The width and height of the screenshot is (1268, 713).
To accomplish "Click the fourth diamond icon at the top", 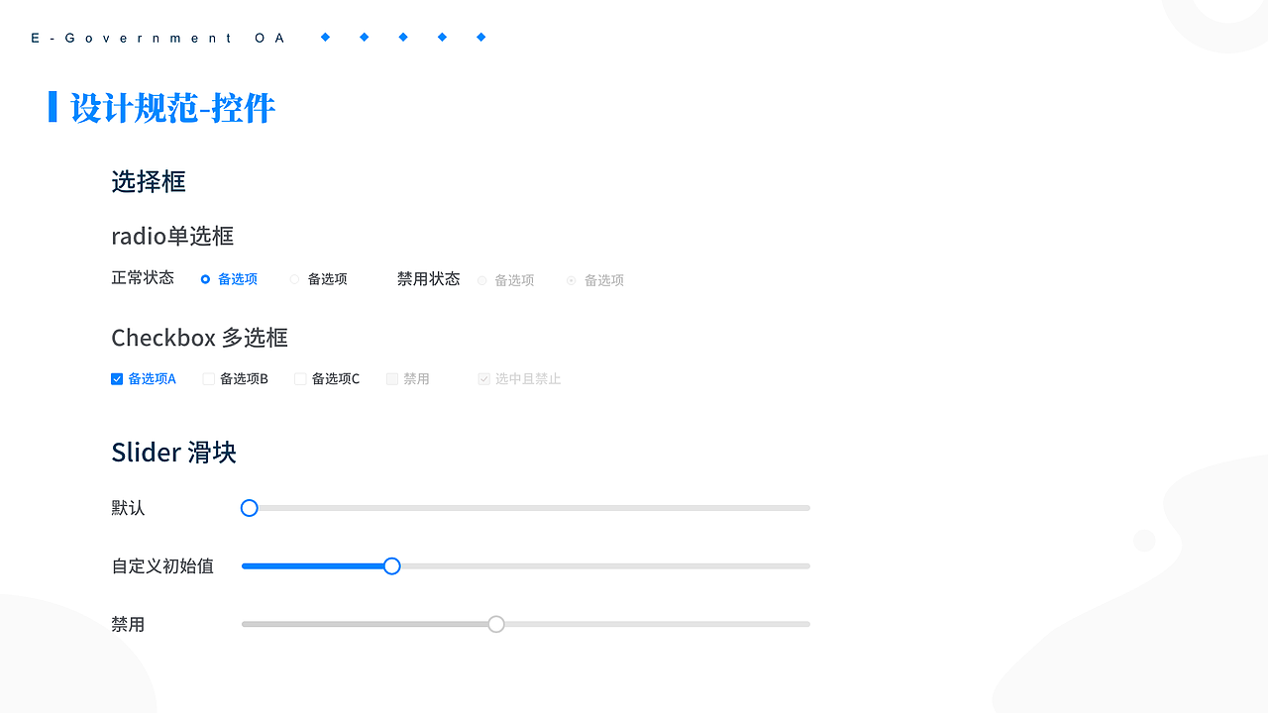I will pyautogui.click(x=442, y=37).
